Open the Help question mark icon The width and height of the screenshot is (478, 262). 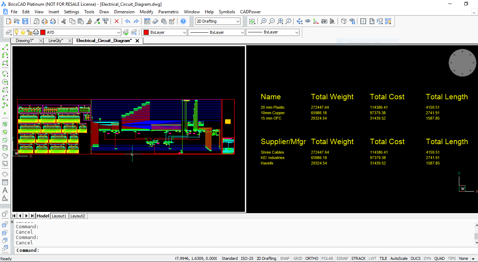pos(183,22)
